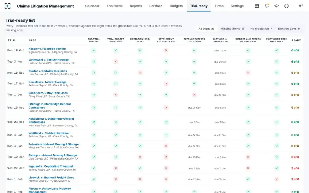Click 'due 13 Oct' in Kessler row
This screenshot has width=309, height=193.
pyautogui.click(x=220, y=51)
